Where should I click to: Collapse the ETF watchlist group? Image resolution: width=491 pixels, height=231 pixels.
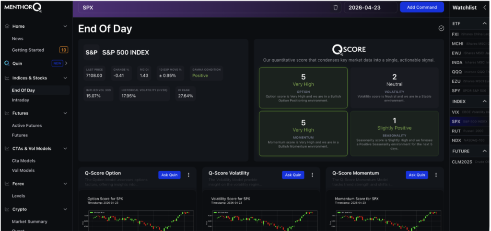(484, 24)
